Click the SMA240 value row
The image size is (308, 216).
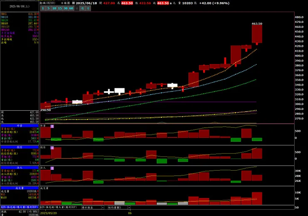point(20,30)
